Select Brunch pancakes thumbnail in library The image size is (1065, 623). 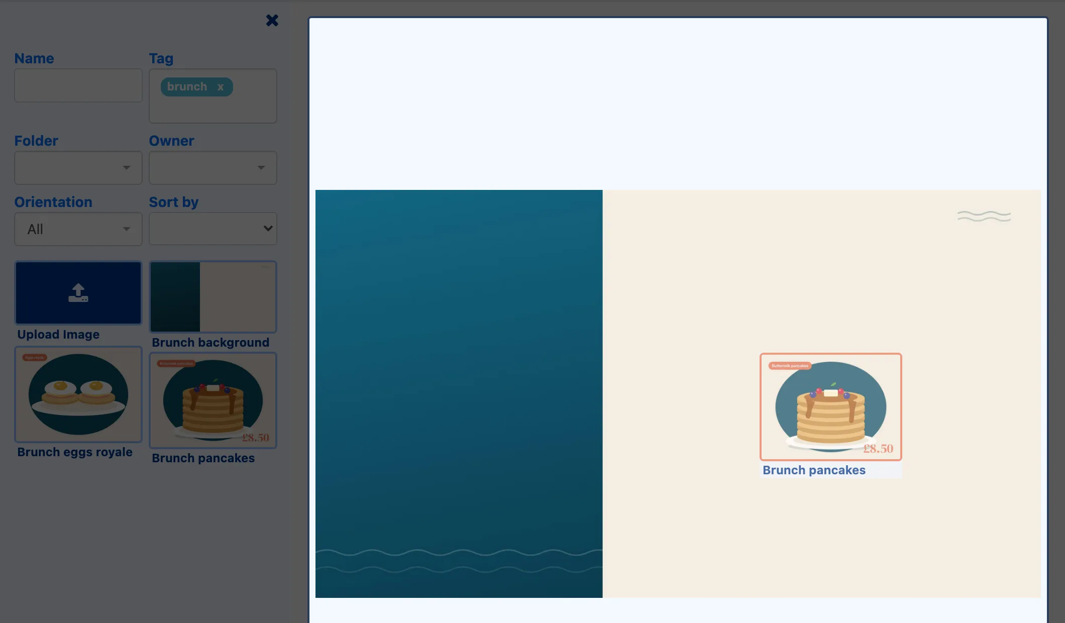click(x=213, y=400)
